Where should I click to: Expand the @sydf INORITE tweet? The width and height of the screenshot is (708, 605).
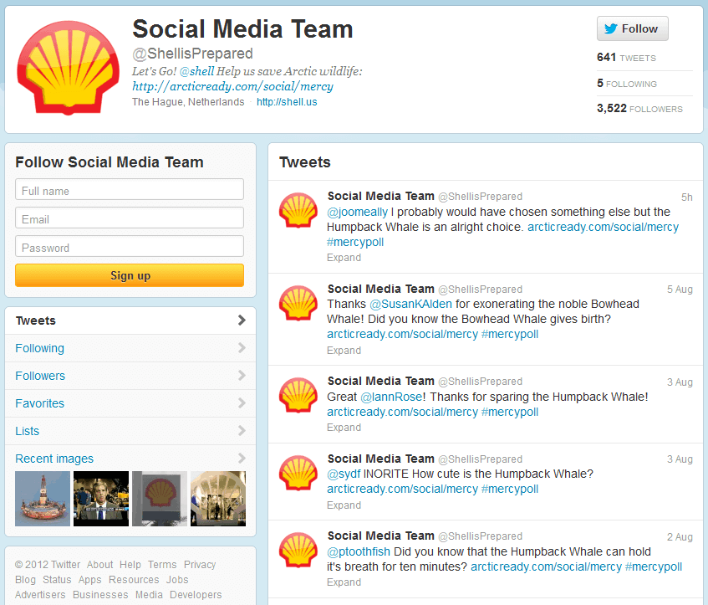[x=344, y=505]
